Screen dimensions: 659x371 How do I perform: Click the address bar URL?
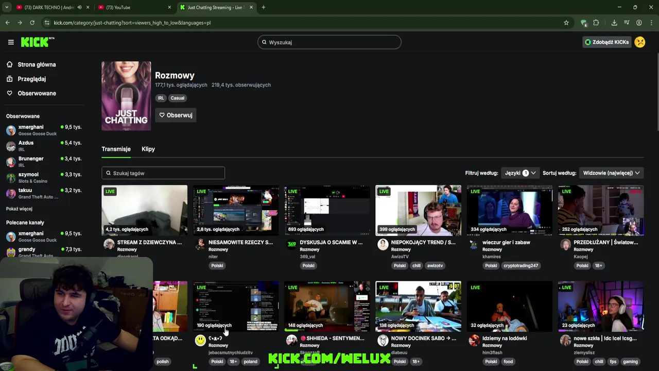[x=132, y=23]
